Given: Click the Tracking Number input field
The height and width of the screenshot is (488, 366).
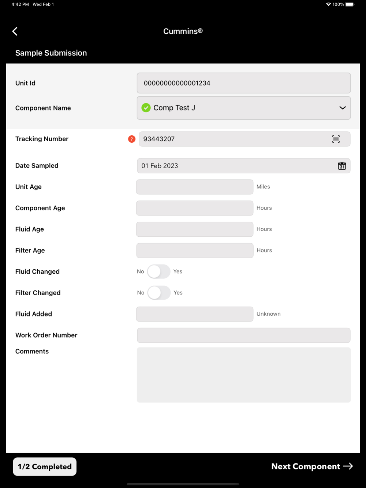Looking at the screenshot, I should tap(244, 139).
